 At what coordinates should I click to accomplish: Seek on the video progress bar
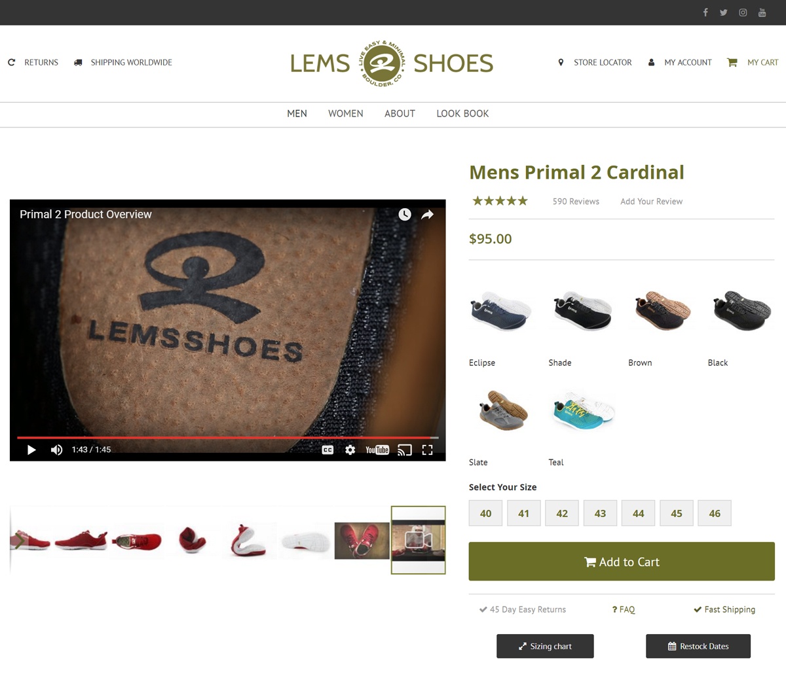[x=228, y=437]
